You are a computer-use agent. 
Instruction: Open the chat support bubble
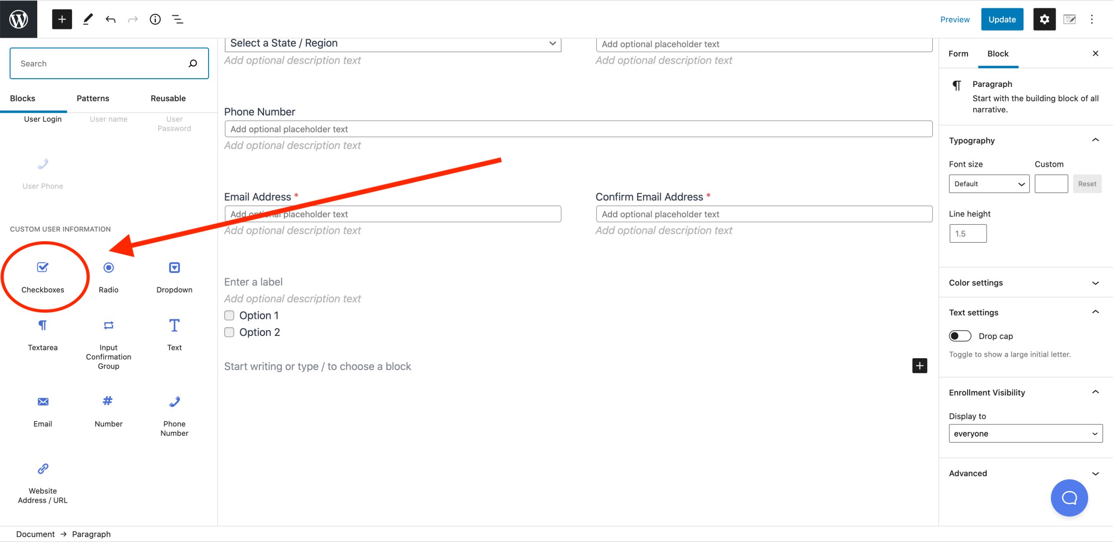[x=1069, y=497]
